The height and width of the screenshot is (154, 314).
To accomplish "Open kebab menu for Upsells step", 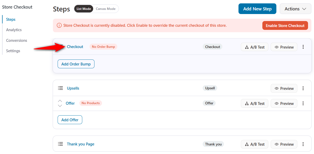I will [303, 88].
